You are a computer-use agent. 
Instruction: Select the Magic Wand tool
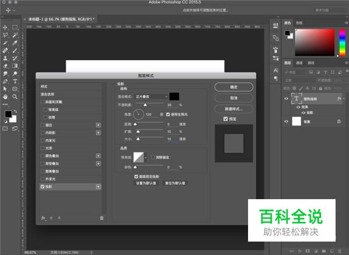15,35
